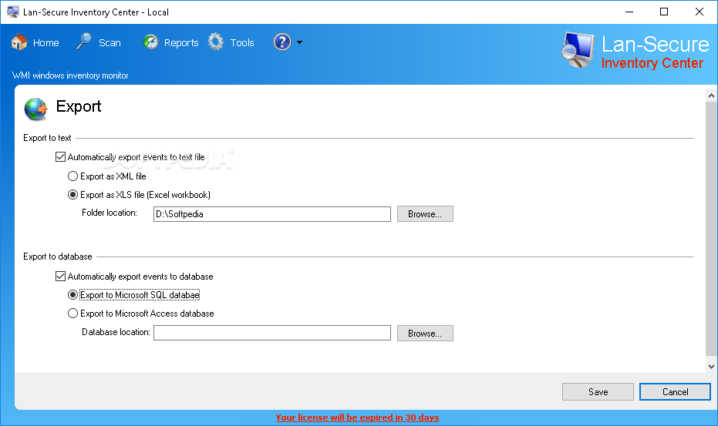Cancel the export settings
Image resolution: width=718 pixels, height=426 pixels.
(x=675, y=391)
